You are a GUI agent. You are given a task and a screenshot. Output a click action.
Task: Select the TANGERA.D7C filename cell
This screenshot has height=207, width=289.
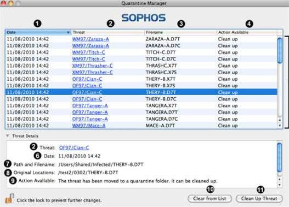(x=162, y=119)
